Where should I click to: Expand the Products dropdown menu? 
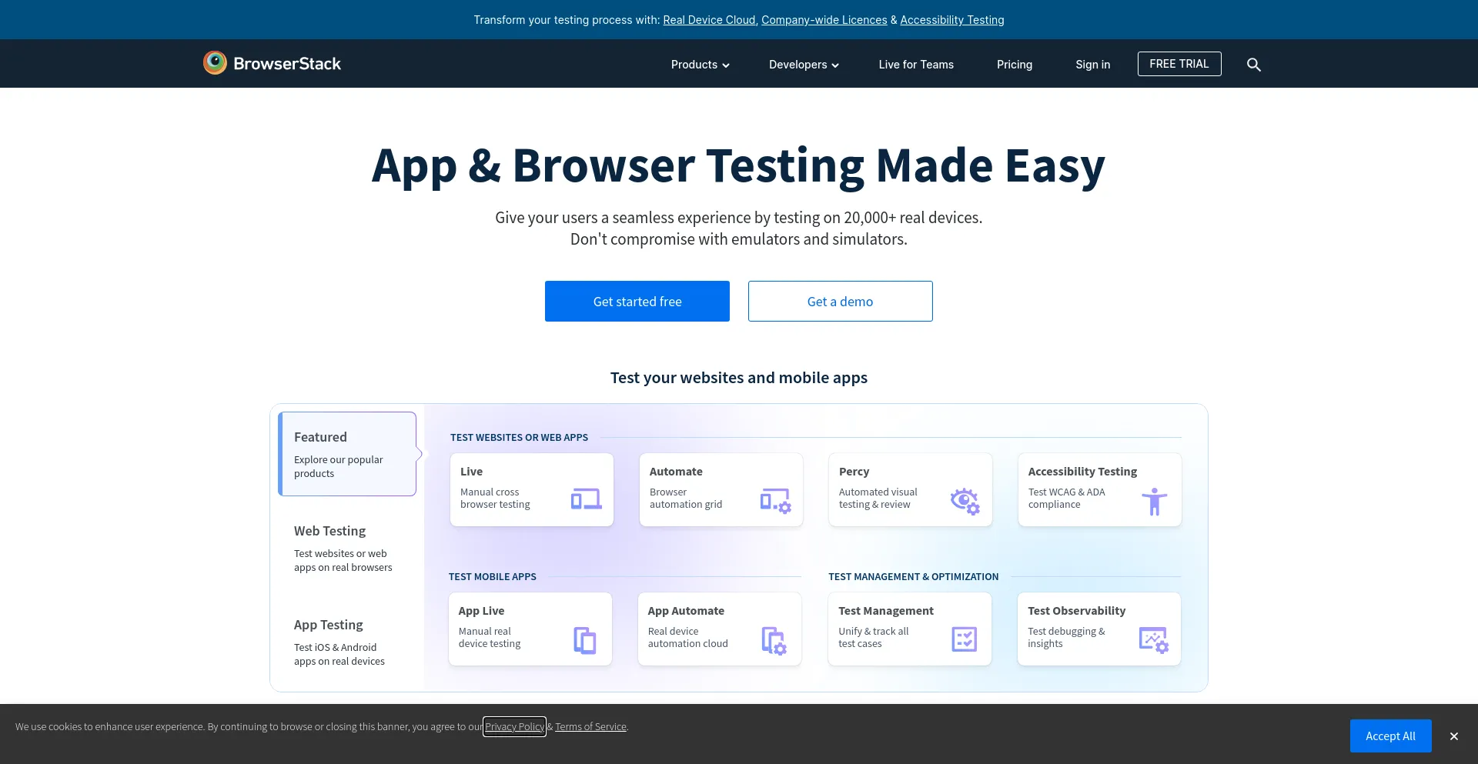(699, 65)
